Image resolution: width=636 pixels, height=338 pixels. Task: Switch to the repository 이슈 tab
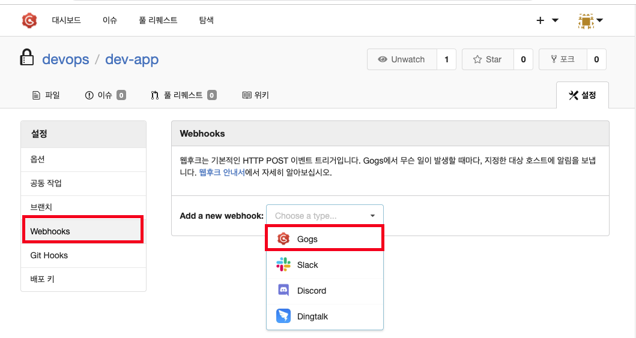tap(105, 95)
